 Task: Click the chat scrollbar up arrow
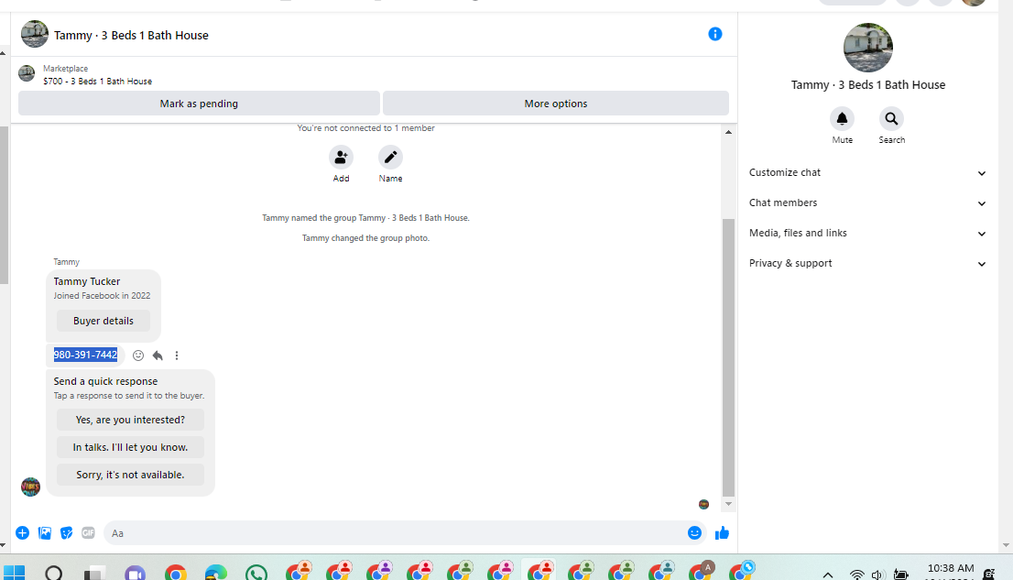pos(728,132)
